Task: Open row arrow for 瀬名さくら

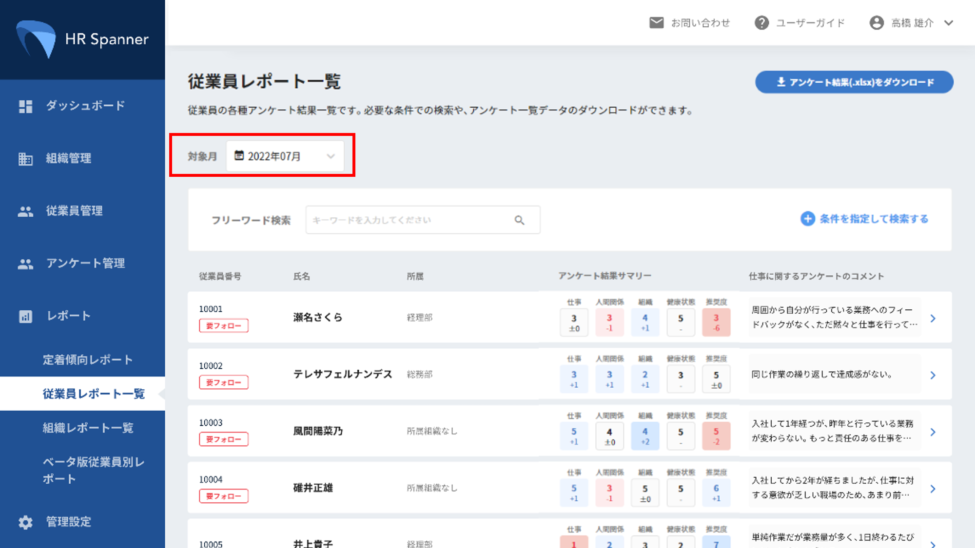Action: pos(933,319)
